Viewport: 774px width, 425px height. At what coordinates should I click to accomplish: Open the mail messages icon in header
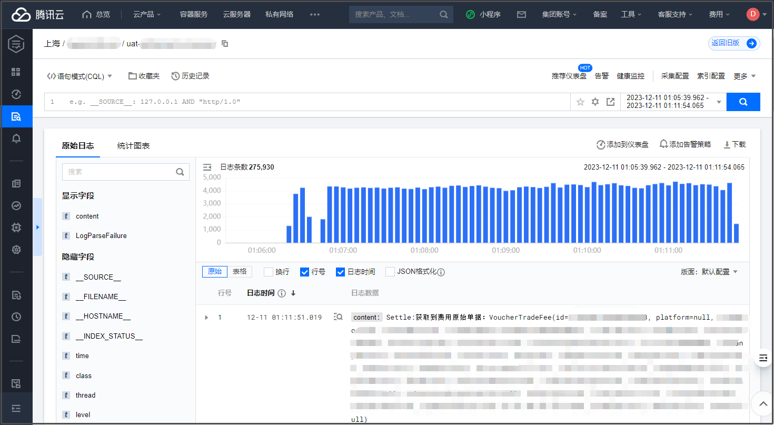pyautogui.click(x=521, y=14)
